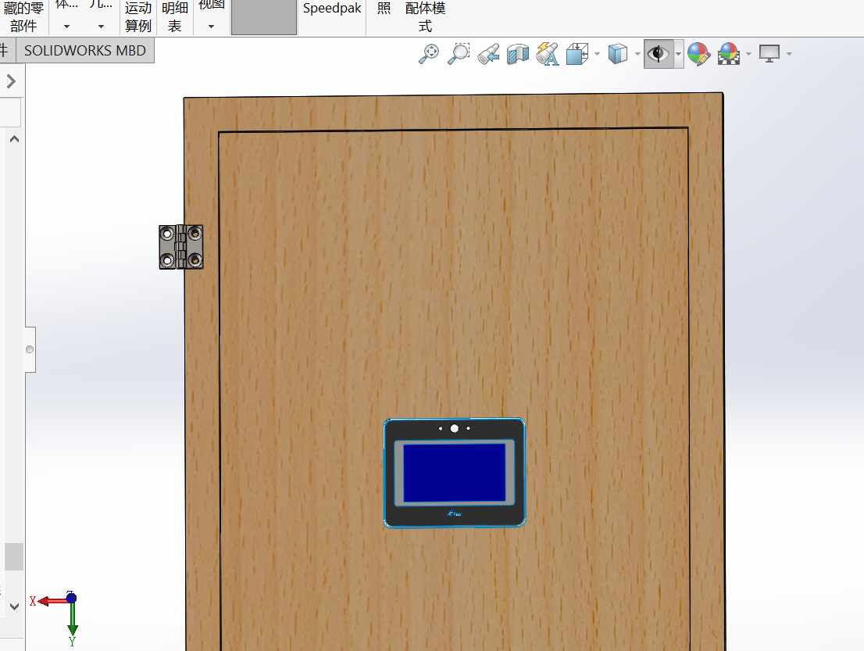The width and height of the screenshot is (864, 651).
Task: Click the gray ribbon button beside Speedpak
Action: [264, 17]
